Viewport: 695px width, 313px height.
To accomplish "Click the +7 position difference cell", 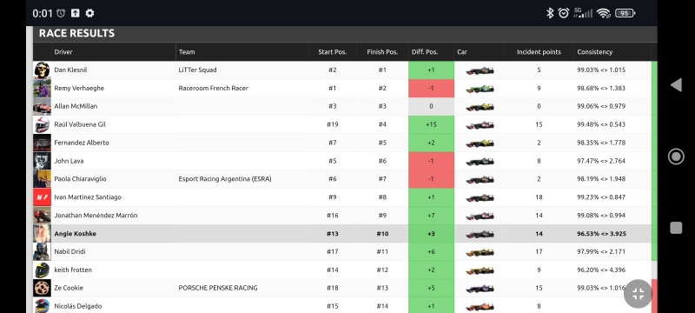I will click(x=431, y=216).
